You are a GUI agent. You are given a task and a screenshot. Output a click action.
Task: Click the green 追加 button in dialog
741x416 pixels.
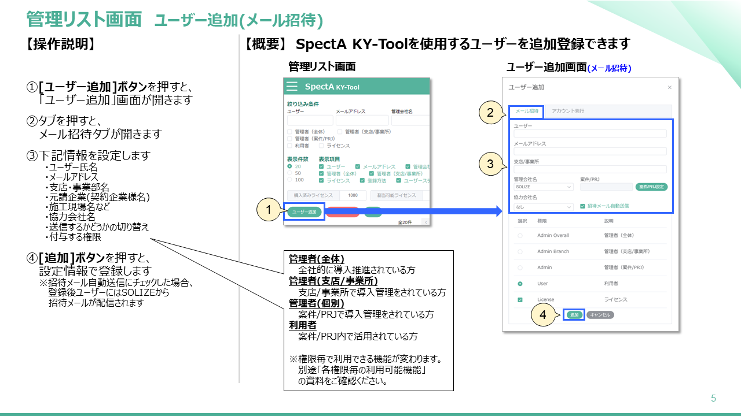[574, 315]
